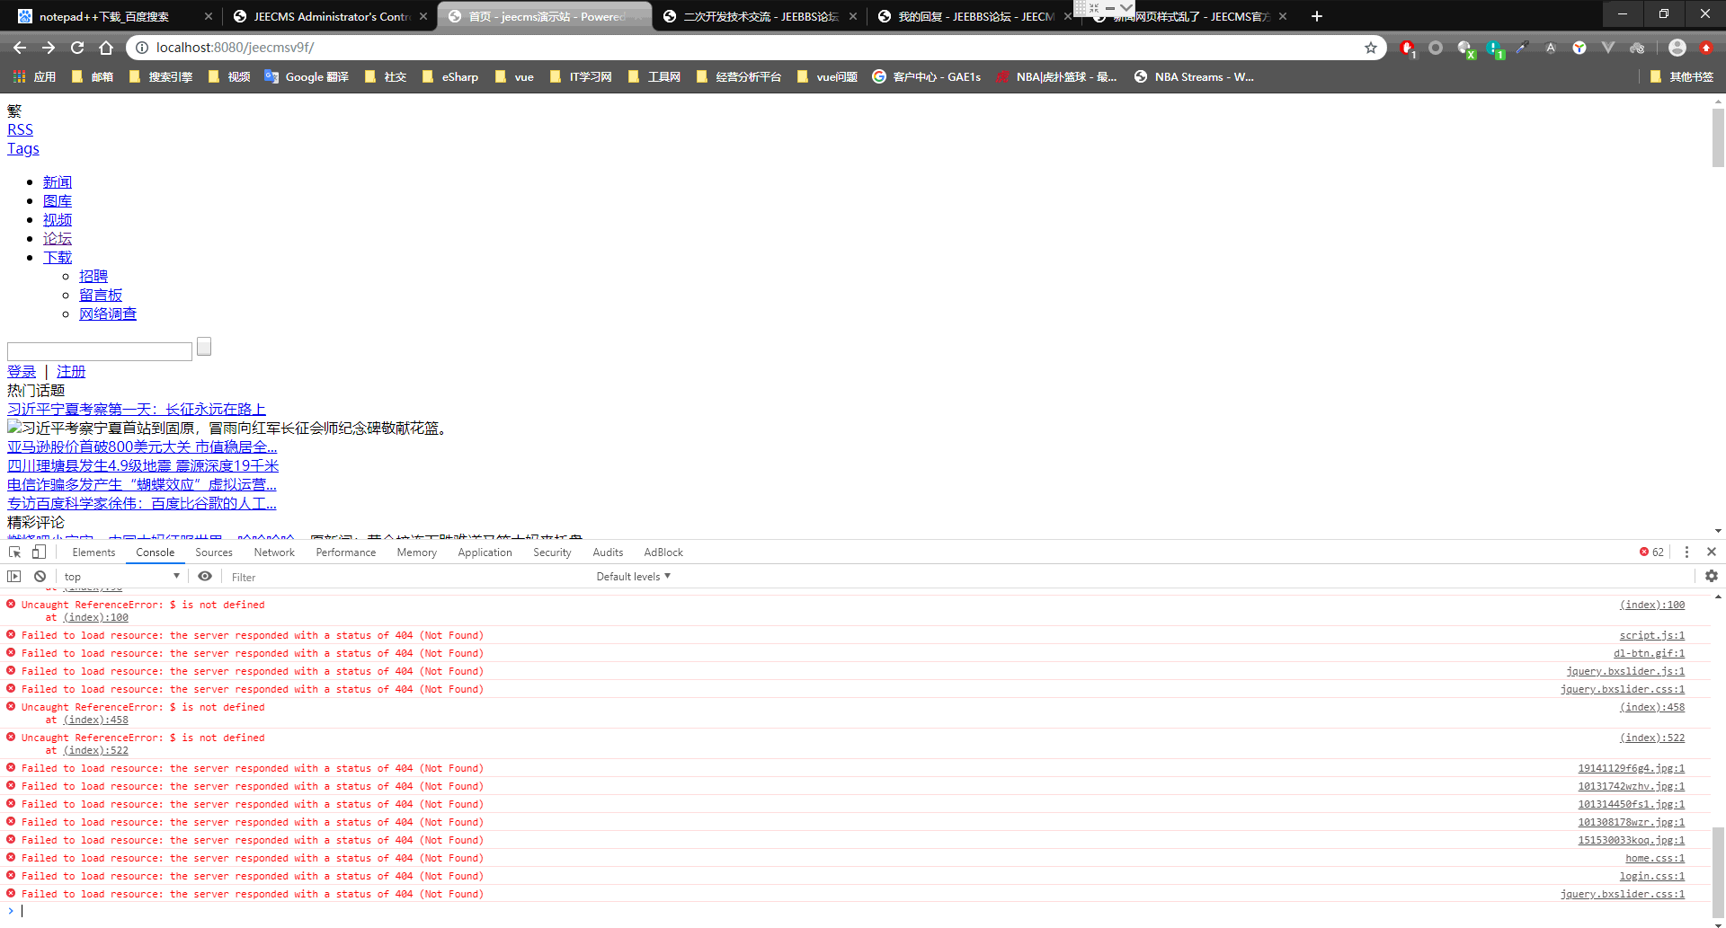Open the Default levels dropdown

(x=634, y=577)
